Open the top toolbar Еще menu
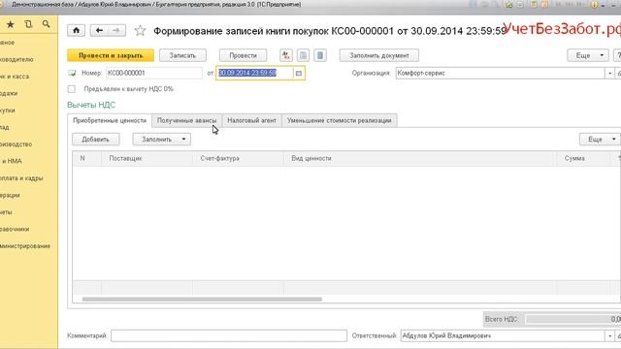This screenshot has width=621, height=349. click(588, 55)
